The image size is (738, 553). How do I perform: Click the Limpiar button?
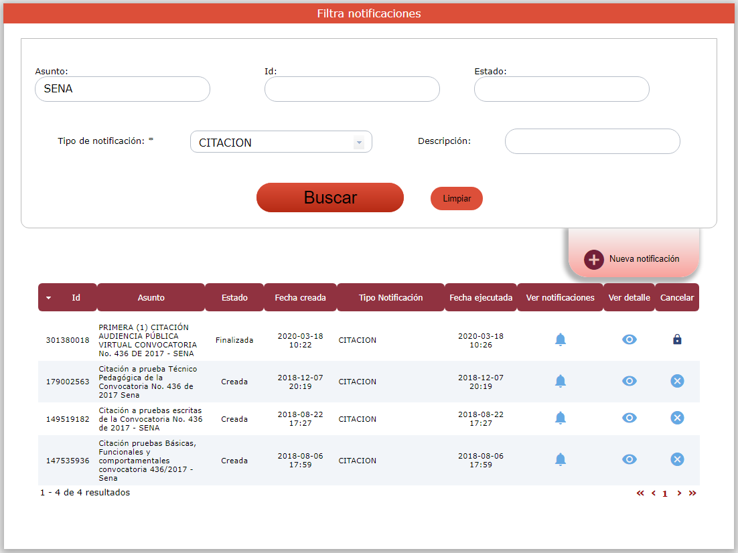[457, 199]
